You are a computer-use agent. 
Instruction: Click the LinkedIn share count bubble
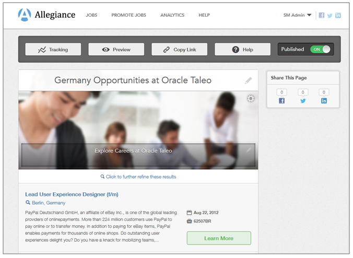[x=324, y=92]
